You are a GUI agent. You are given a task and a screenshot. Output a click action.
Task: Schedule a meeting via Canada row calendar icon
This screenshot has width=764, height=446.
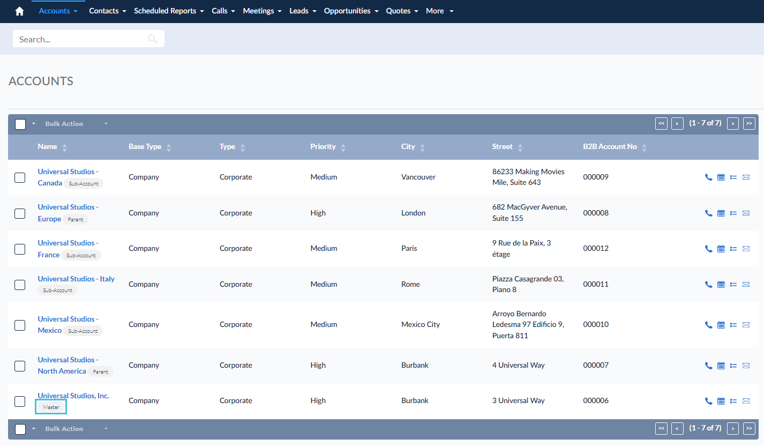pyautogui.click(x=721, y=177)
